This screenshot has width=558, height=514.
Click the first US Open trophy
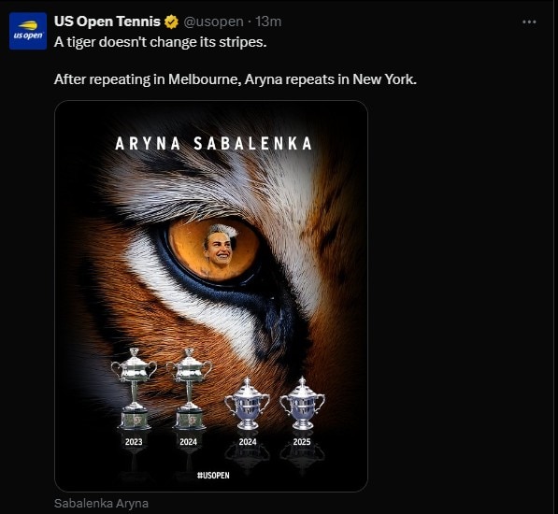pos(248,404)
